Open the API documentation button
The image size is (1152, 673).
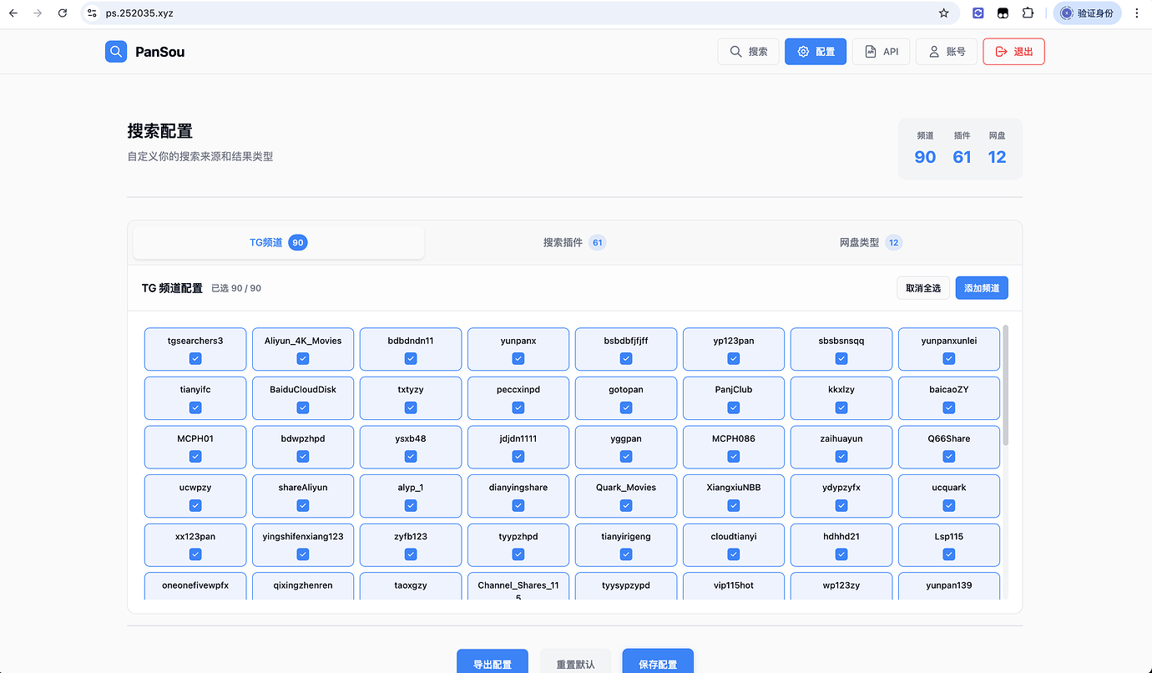coord(881,52)
